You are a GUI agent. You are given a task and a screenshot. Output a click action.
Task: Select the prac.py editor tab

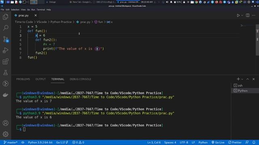click(x=23, y=15)
